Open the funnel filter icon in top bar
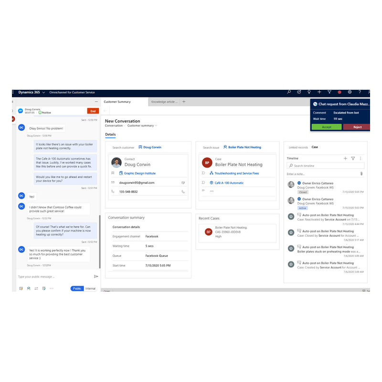The image size is (382, 382). pyautogui.click(x=329, y=92)
